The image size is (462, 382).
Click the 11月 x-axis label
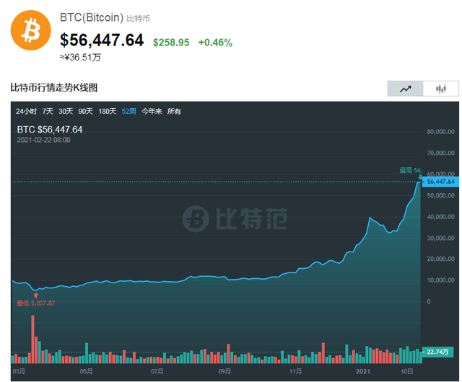tap(295, 371)
